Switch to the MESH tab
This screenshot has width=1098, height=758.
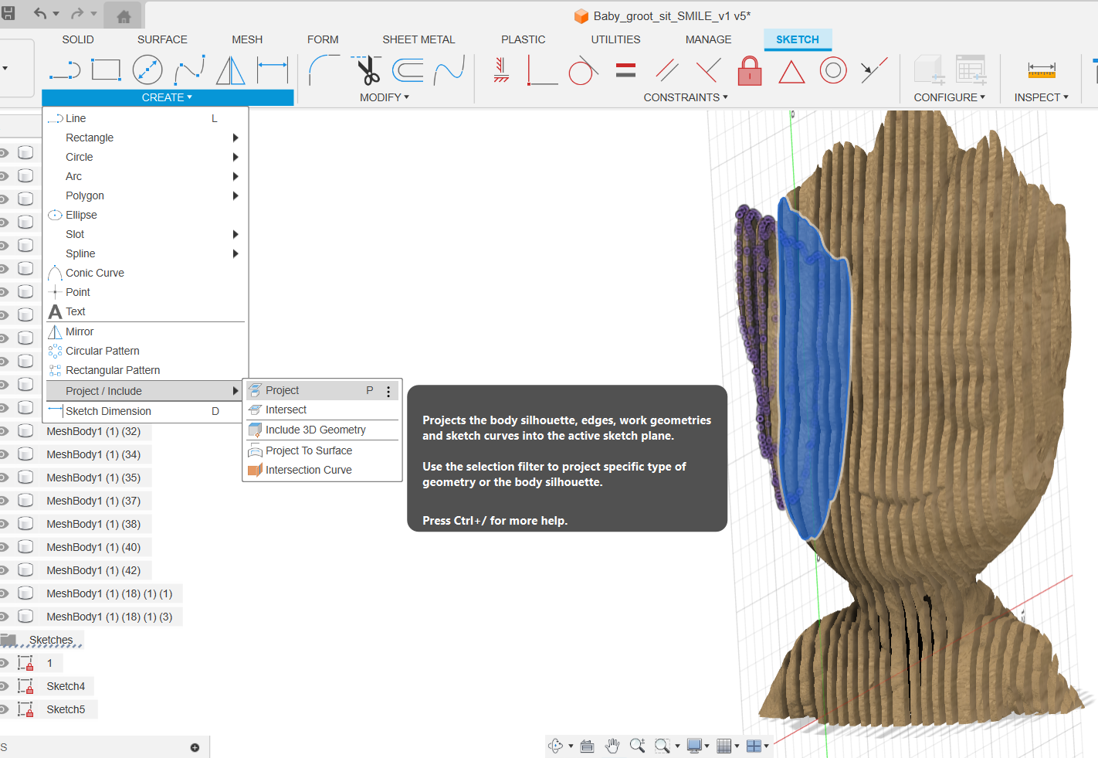pyautogui.click(x=247, y=39)
